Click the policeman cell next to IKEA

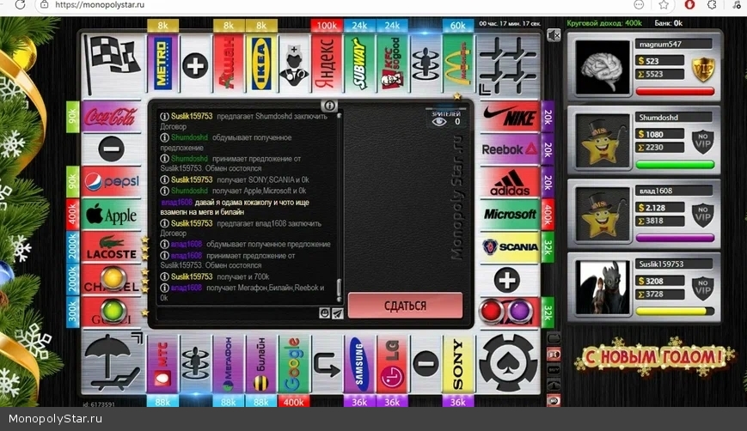point(294,64)
